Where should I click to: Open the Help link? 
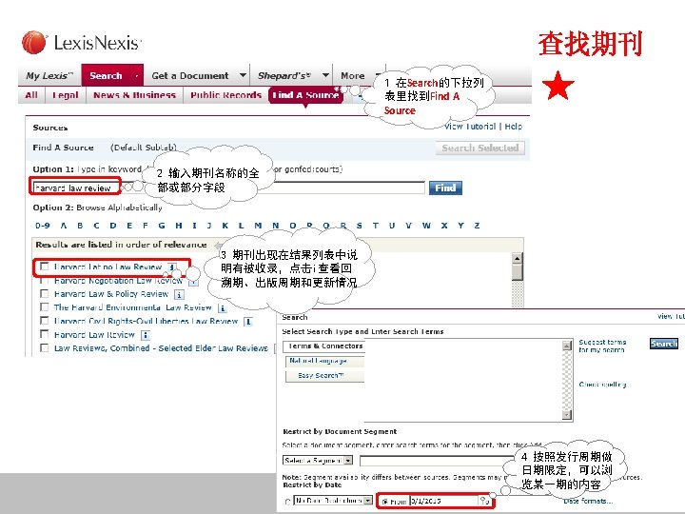pyautogui.click(x=514, y=127)
